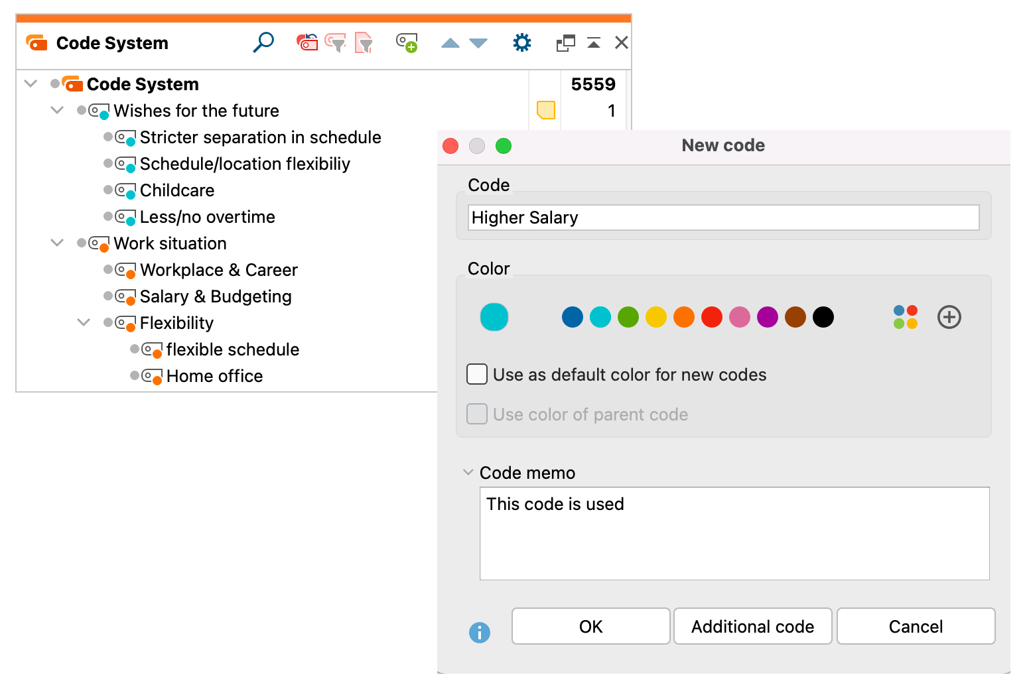Toggle activation dot beside Childcare code
Image resolution: width=1029 pixels, height=697 pixels.
tap(108, 190)
